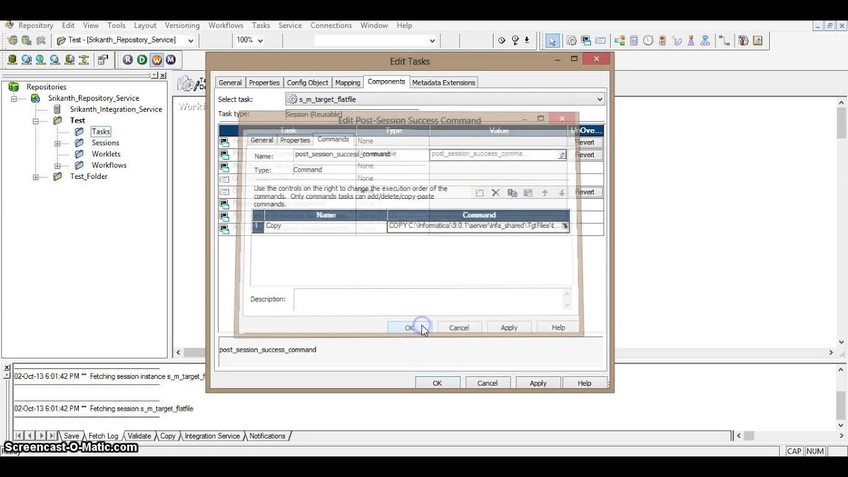Select the pointer arrow tool in toolbar

(552, 40)
